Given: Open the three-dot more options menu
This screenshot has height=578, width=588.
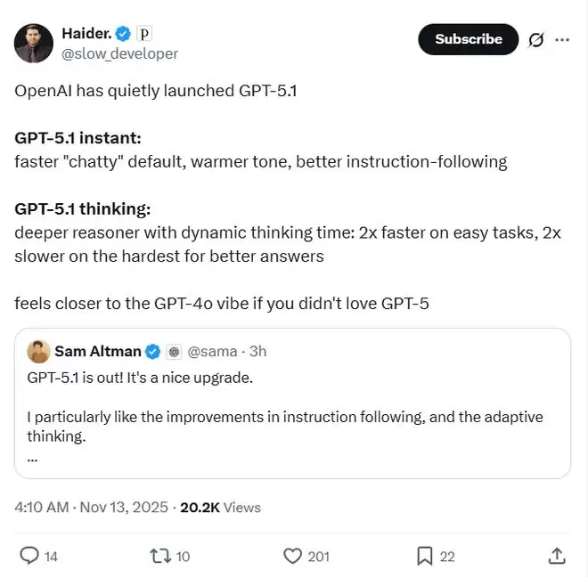Looking at the screenshot, I should [x=562, y=39].
